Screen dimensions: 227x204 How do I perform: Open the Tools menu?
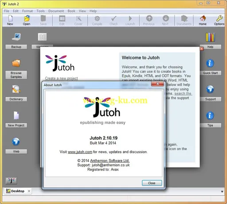click(41, 11)
